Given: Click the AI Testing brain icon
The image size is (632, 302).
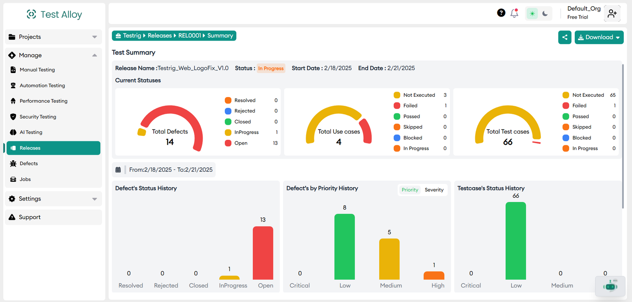Looking at the screenshot, I should point(13,132).
